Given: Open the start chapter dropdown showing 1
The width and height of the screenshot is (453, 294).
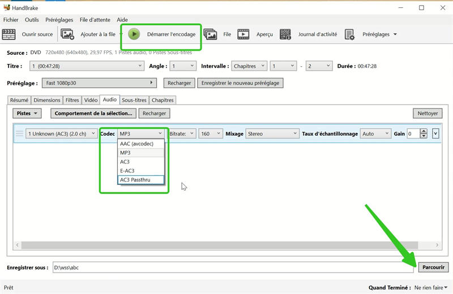Looking at the screenshot, I should 283,66.
